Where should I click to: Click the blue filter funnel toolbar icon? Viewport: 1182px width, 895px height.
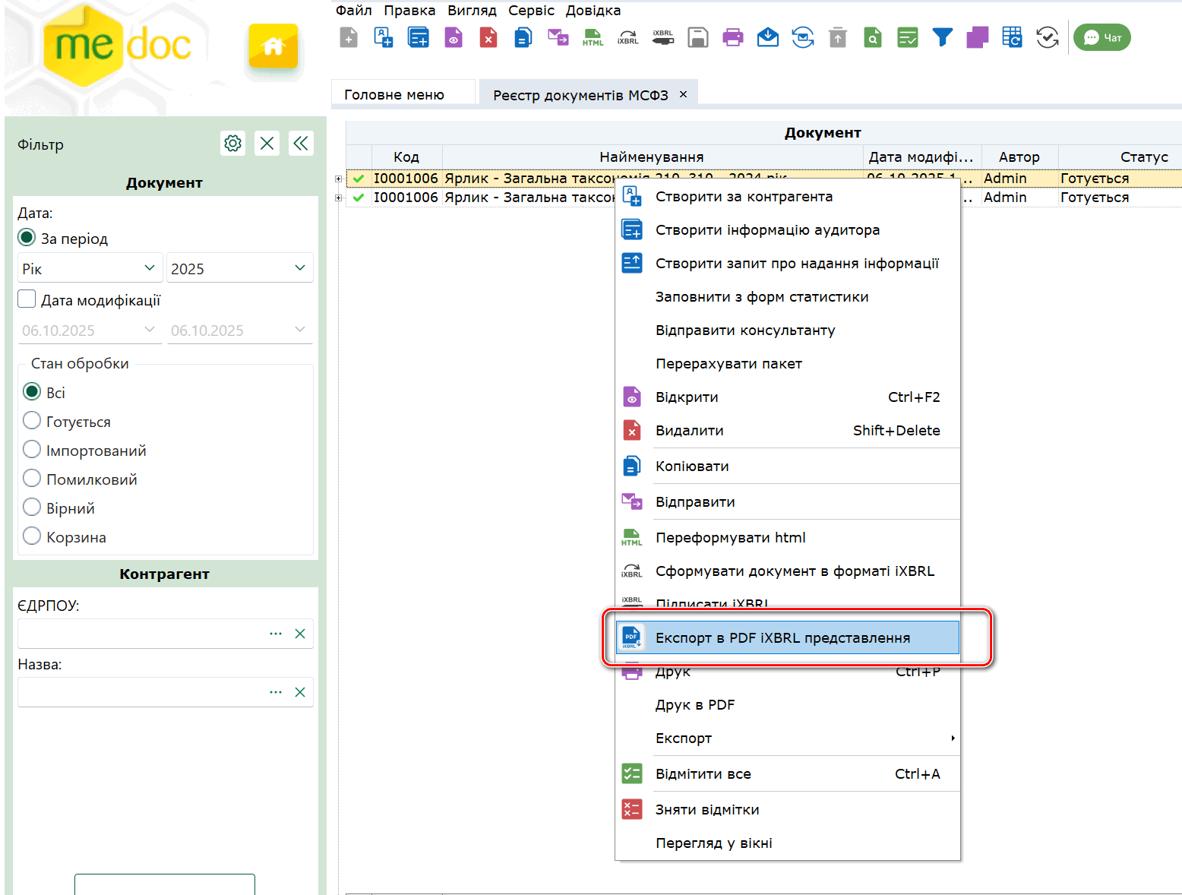pos(943,37)
